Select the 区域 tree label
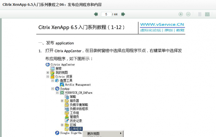216x137 pixels. (73, 125)
